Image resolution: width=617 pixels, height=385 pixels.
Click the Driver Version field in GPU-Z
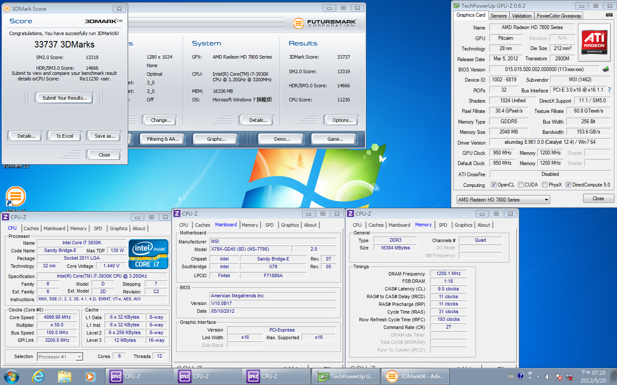pyautogui.click(x=550, y=142)
